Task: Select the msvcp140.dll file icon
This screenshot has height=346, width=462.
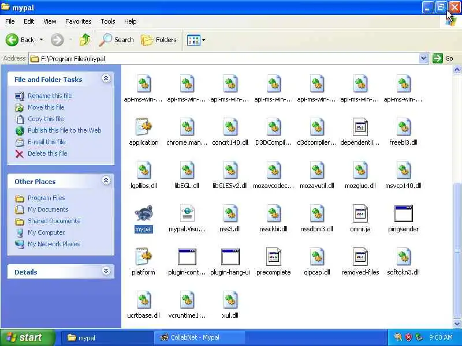Action: [403, 170]
